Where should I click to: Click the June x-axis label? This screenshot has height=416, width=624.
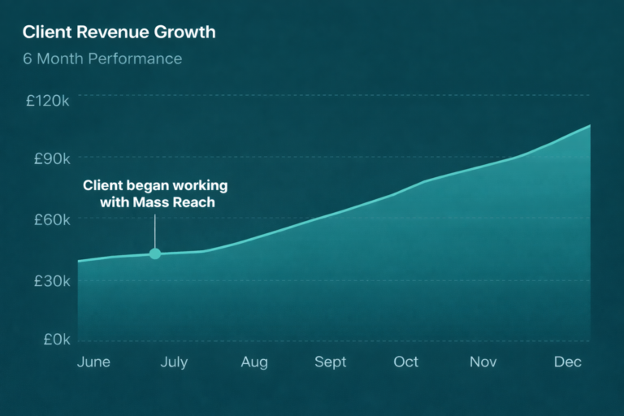pos(93,362)
